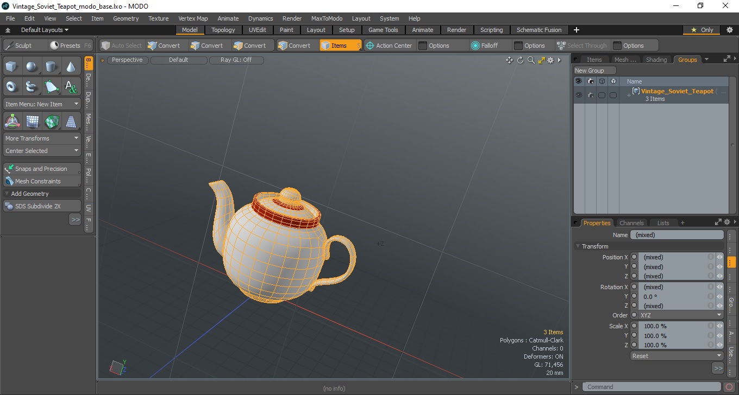
Task: Select the Torus primitive tool
Action: point(12,86)
